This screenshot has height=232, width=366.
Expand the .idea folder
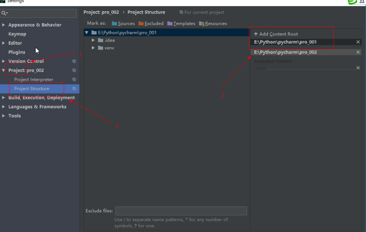tap(93, 40)
